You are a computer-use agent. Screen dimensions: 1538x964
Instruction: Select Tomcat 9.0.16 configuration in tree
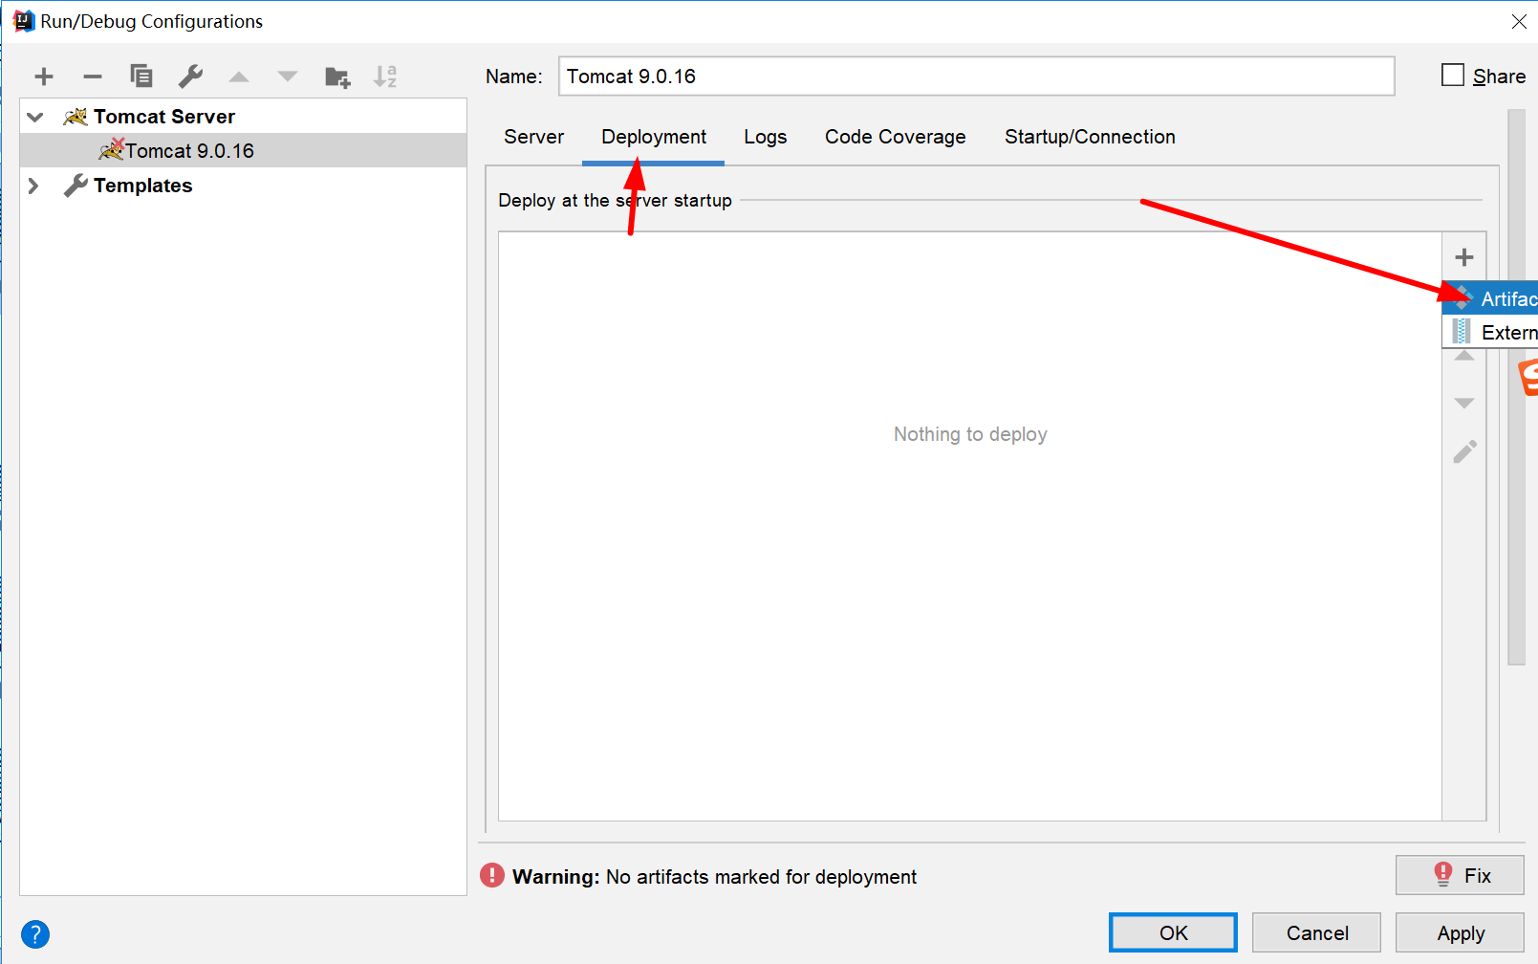point(244,150)
